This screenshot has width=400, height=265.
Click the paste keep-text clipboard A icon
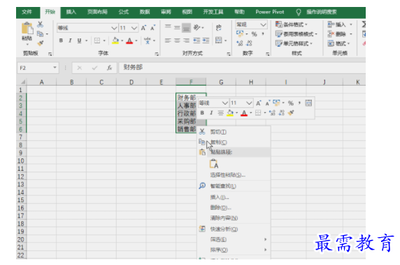click(214, 164)
